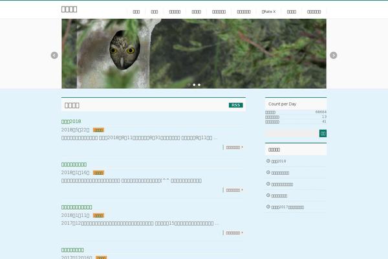
Task: Click the counter value 41
Action: point(324,122)
